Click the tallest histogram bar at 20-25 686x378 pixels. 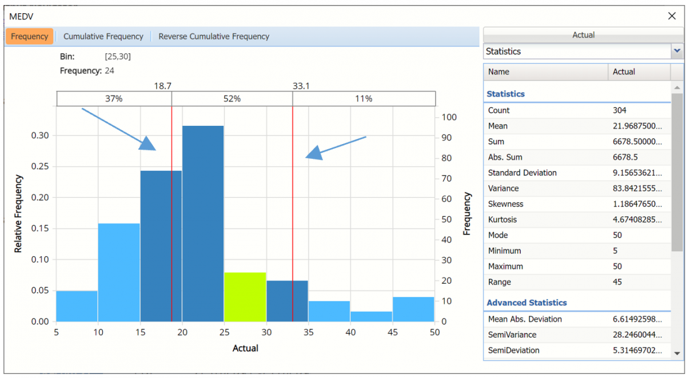click(203, 223)
